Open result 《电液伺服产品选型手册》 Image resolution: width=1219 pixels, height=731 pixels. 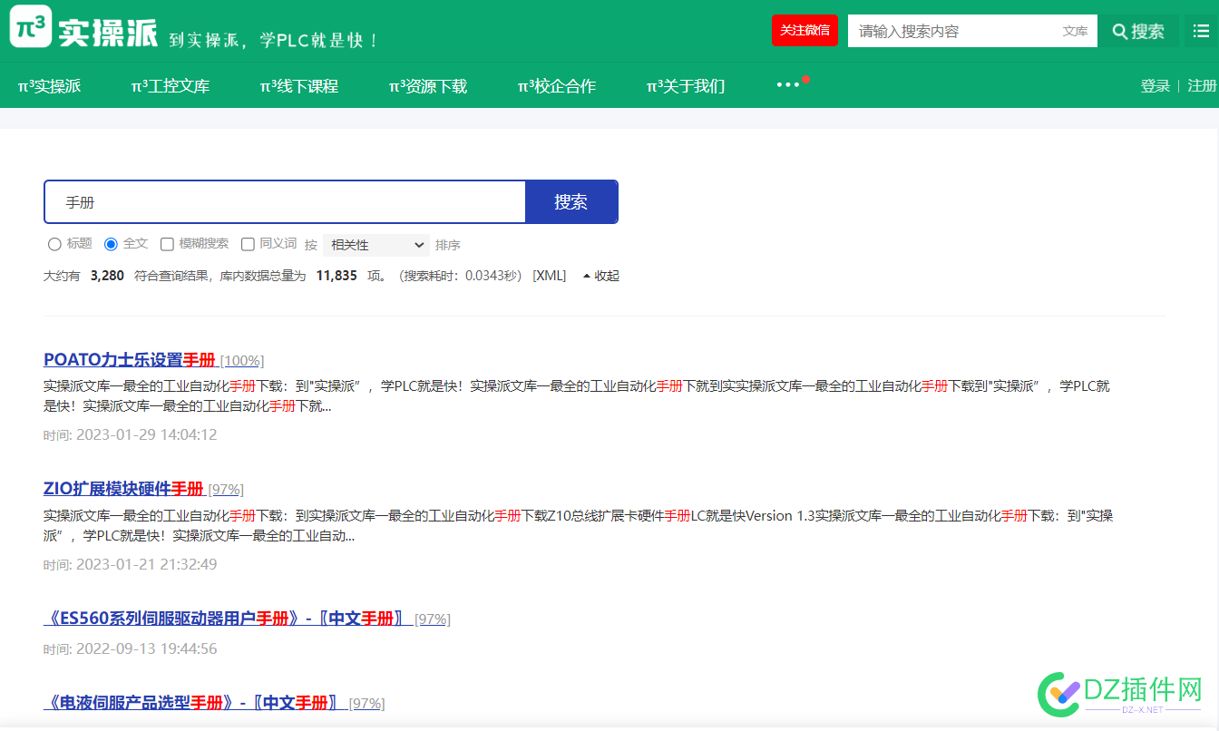[194, 703]
